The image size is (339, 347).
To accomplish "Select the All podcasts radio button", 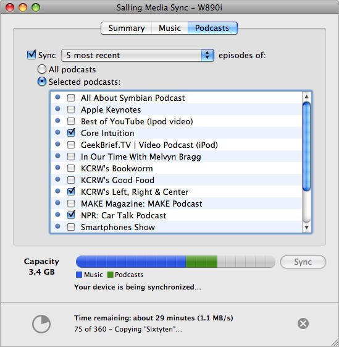I will (x=42, y=69).
